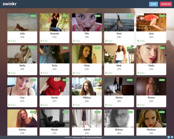
Task: Open the Twitter icon in footer
Action: coord(169,137)
